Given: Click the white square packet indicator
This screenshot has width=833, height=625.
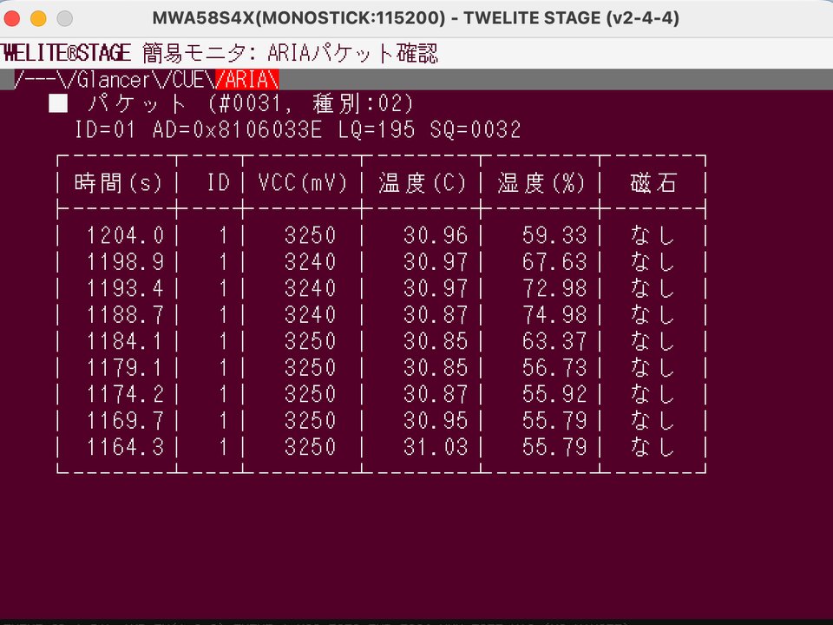Looking at the screenshot, I should pyautogui.click(x=58, y=103).
